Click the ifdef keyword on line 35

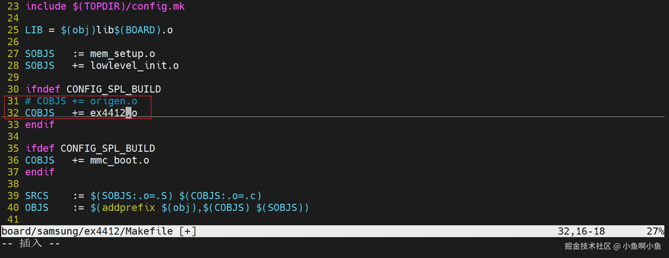pos(40,148)
